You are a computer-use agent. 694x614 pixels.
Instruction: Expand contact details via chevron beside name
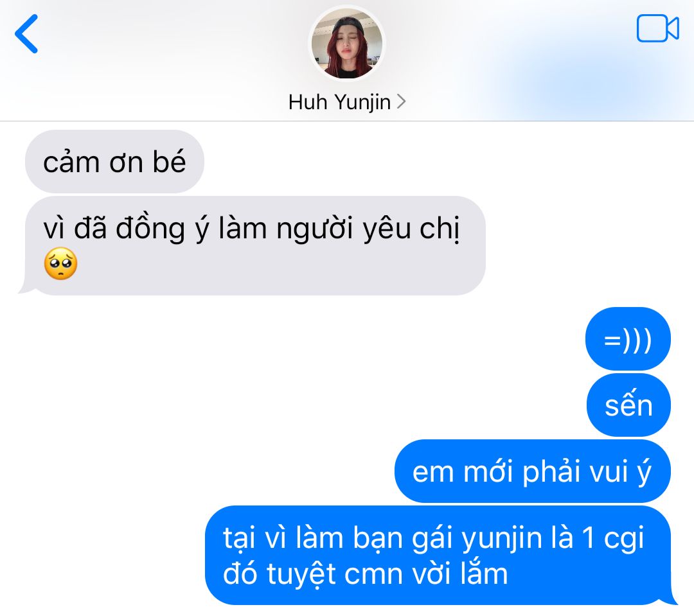click(x=401, y=101)
